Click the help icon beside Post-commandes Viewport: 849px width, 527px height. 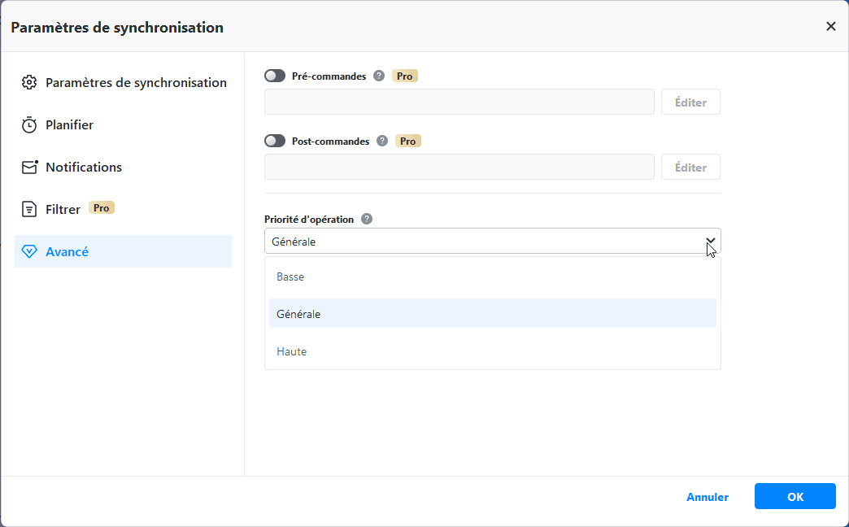382,142
